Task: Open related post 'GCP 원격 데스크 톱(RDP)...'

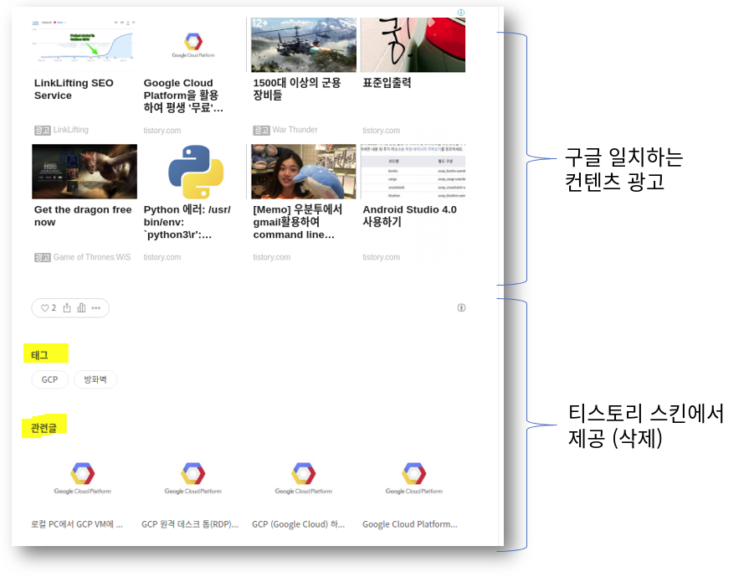Action: pos(190,524)
